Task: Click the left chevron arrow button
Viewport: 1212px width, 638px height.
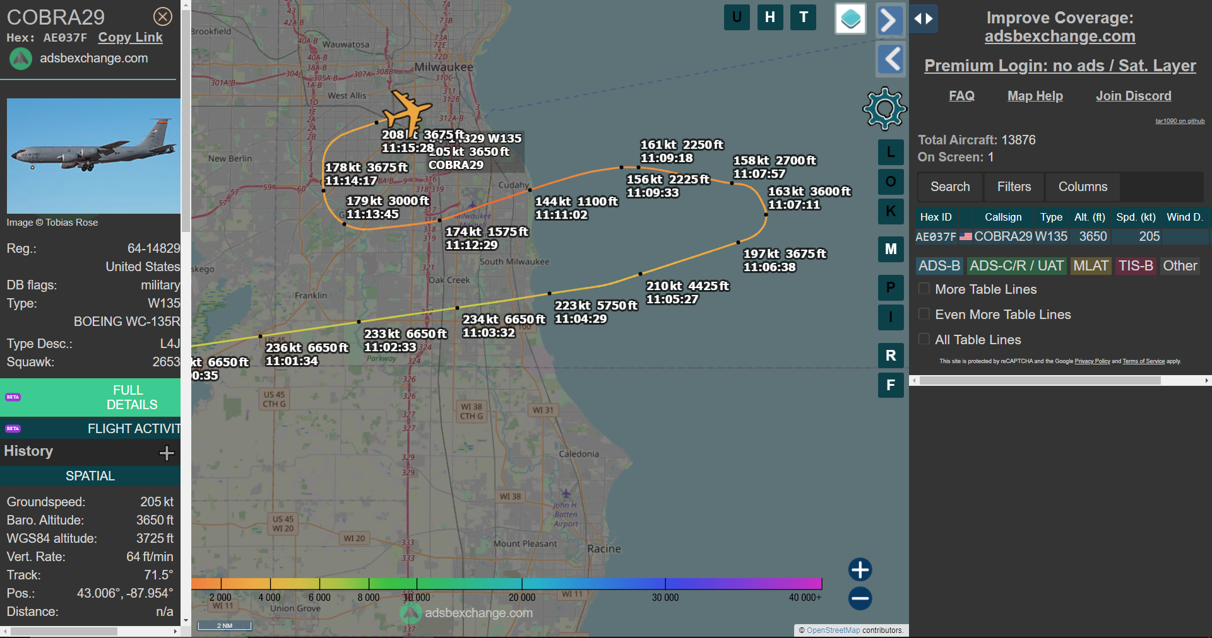Action: click(x=891, y=59)
